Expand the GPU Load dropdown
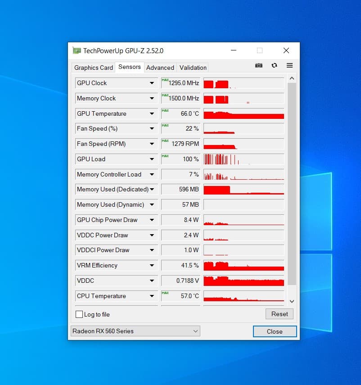 pos(152,159)
